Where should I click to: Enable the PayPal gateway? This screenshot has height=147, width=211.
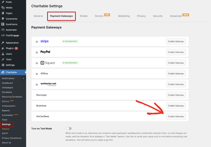click(176, 52)
